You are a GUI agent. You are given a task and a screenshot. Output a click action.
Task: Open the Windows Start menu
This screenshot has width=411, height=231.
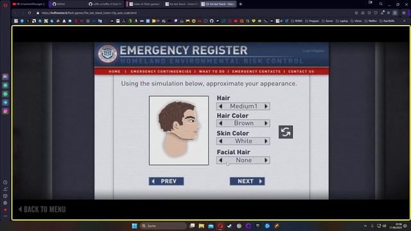[x=134, y=226]
